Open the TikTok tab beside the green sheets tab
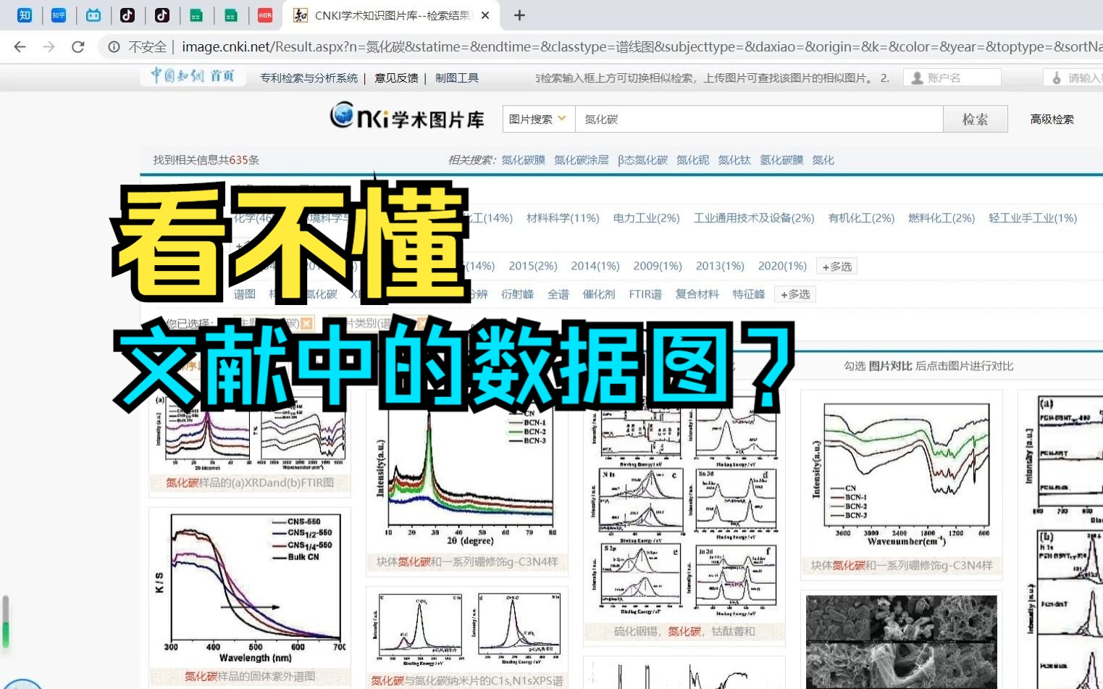Viewport: 1103px width, 689px height. coord(162,15)
